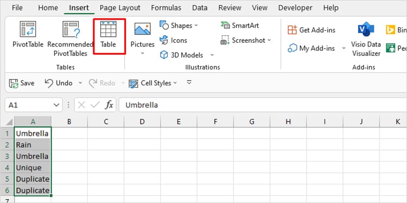Insert a SmartArt graphic
Screen dimensions: 407x203
click(240, 25)
